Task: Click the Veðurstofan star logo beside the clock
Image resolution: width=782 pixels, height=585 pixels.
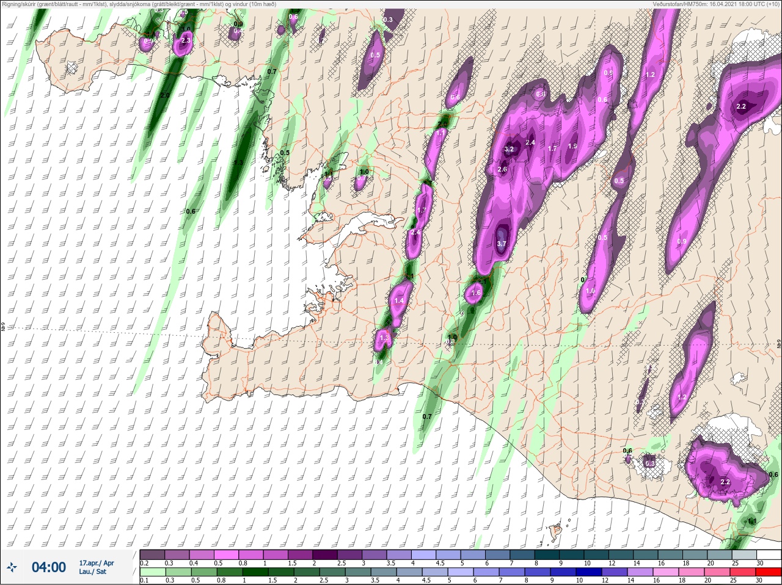Action: pos(12,568)
